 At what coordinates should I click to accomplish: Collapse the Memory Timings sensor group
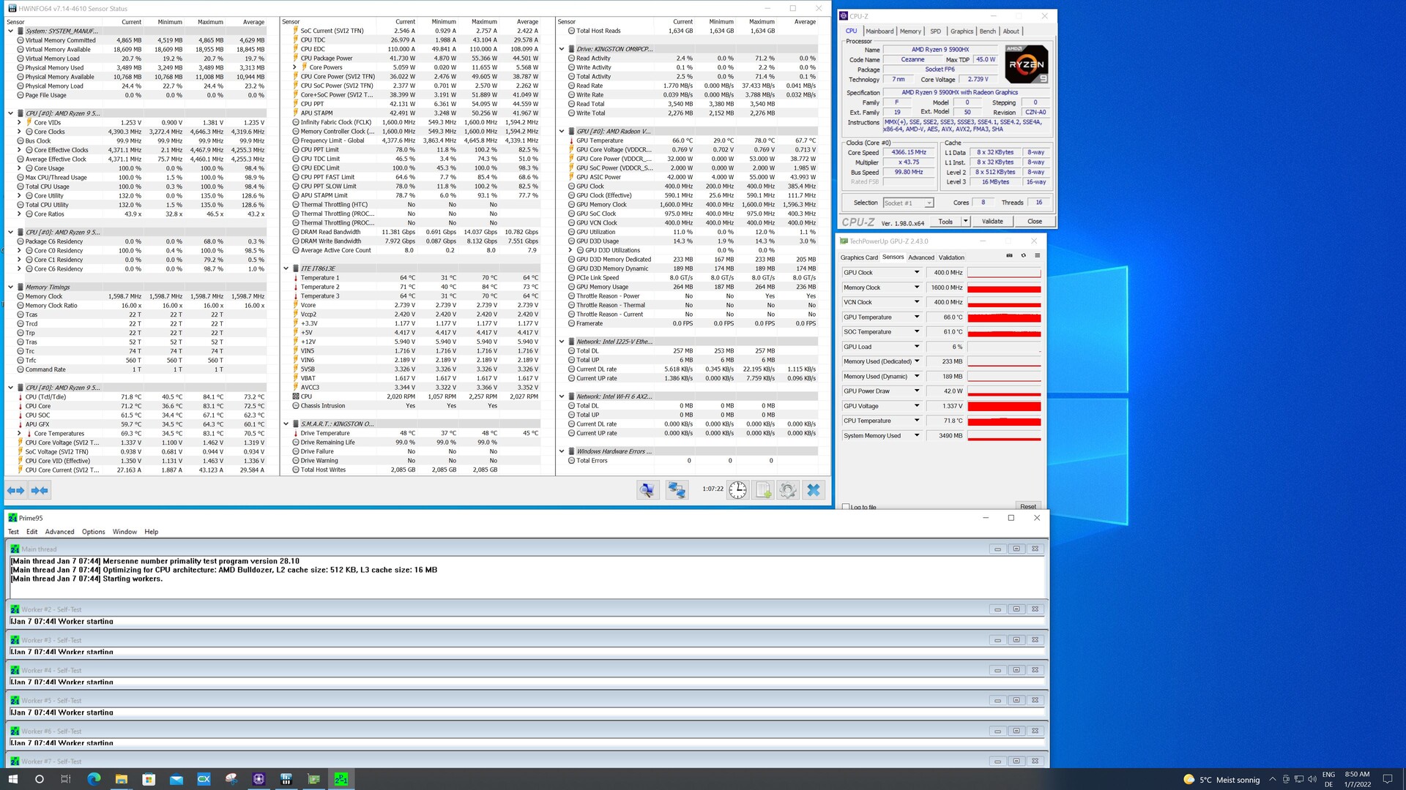[x=10, y=287]
